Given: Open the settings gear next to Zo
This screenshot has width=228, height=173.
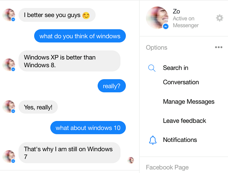Looking at the screenshot, I should [219, 18].
